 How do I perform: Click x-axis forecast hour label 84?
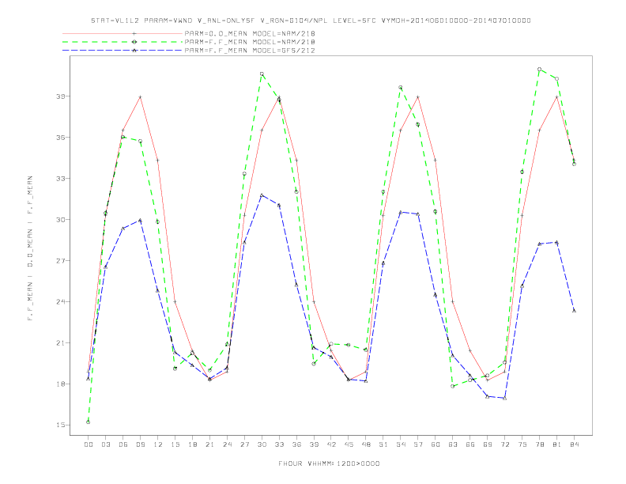click(x=574, y=444)
